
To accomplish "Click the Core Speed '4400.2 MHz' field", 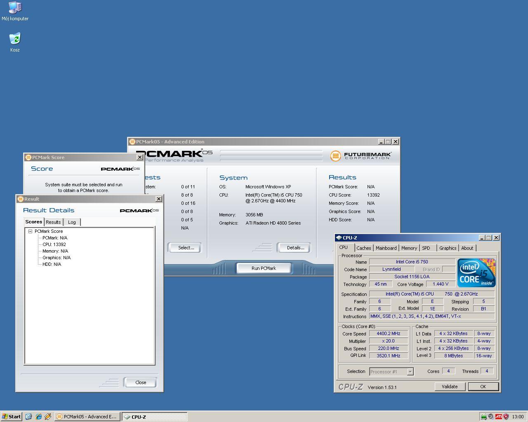I will pyautogui.click(x=388, y=334).
